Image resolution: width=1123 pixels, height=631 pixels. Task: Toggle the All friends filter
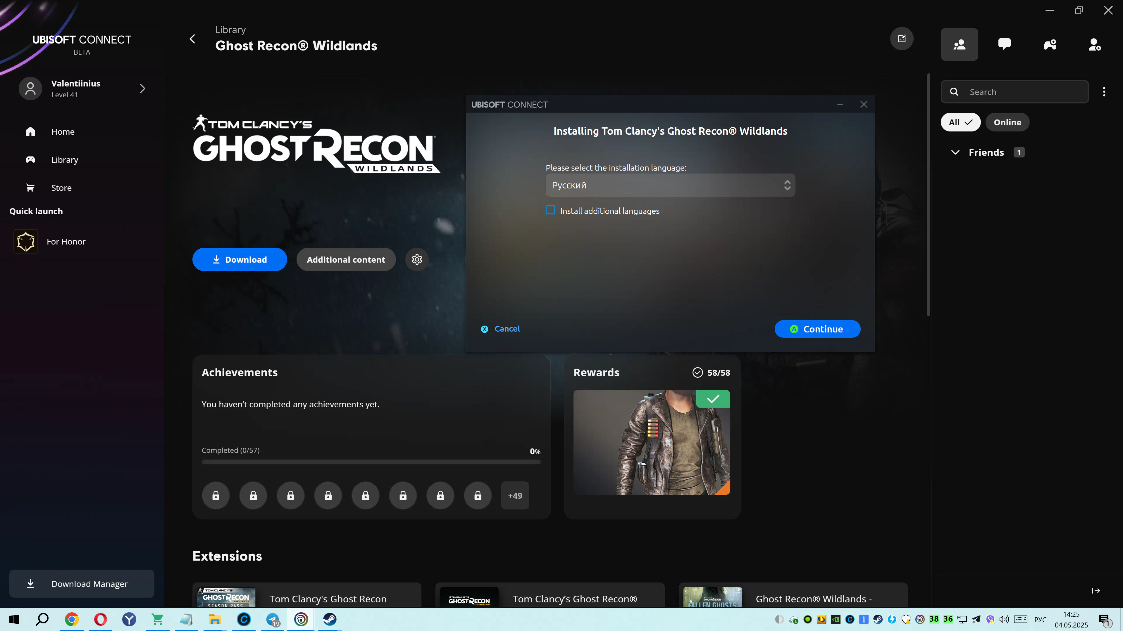960,122
